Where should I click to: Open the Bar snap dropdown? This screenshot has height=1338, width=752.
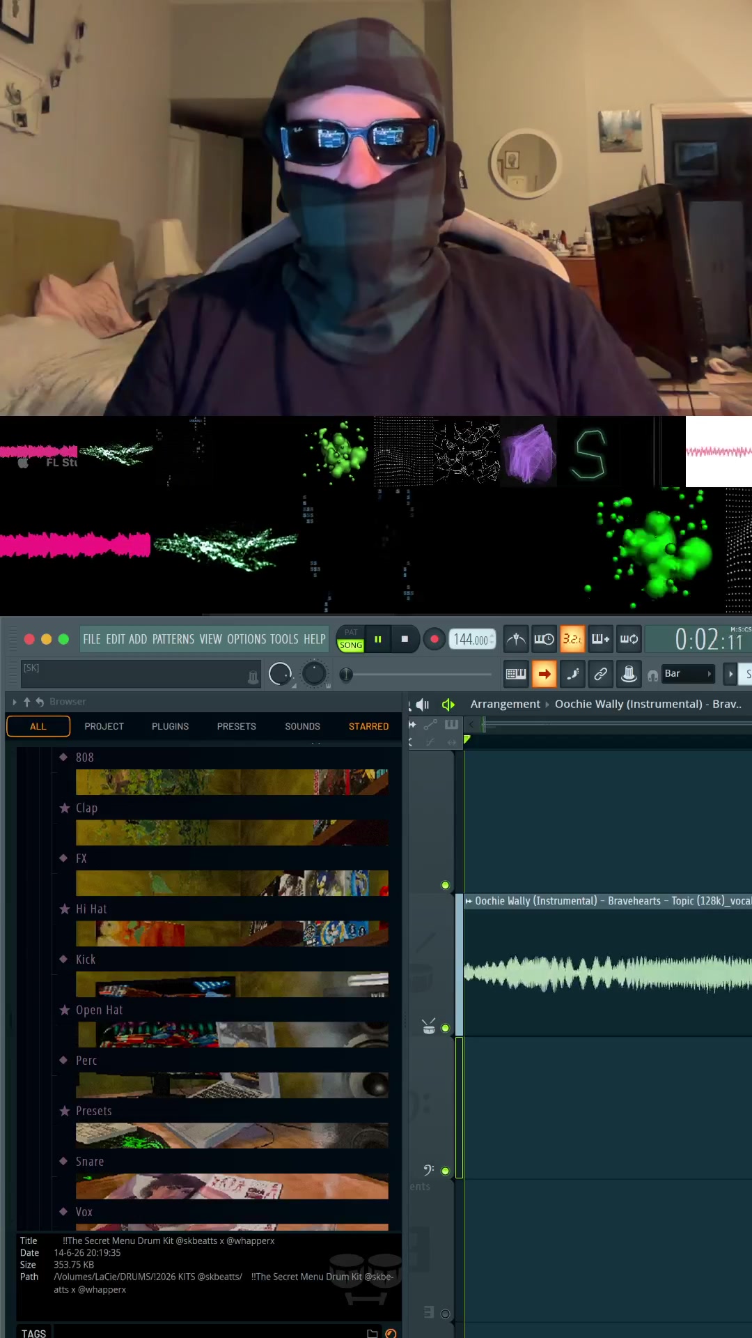(688, 674)
